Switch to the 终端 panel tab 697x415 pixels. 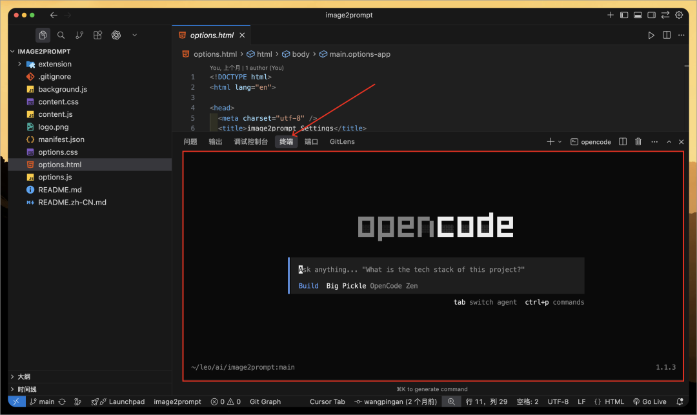pyautogui.click(x=287, y=142)
